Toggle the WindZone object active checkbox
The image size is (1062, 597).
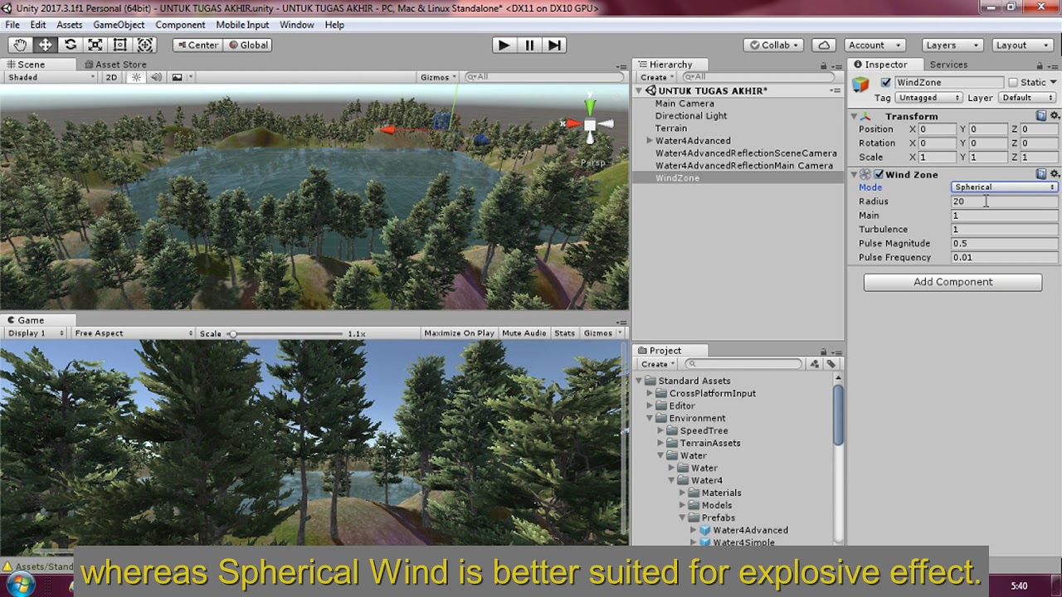point(885,83)
